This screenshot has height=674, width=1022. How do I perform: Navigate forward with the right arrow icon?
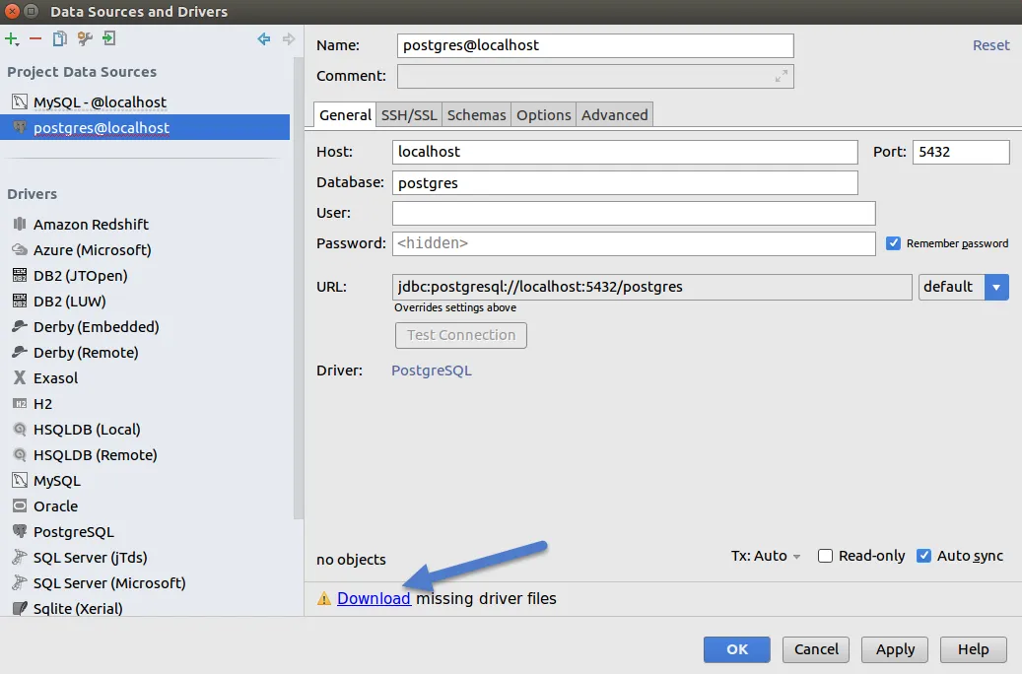289,39
